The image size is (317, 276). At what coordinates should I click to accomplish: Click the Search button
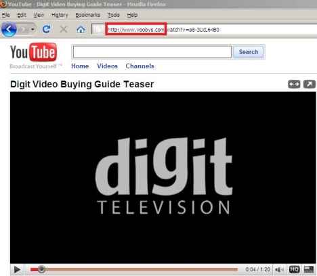(249, 52)
